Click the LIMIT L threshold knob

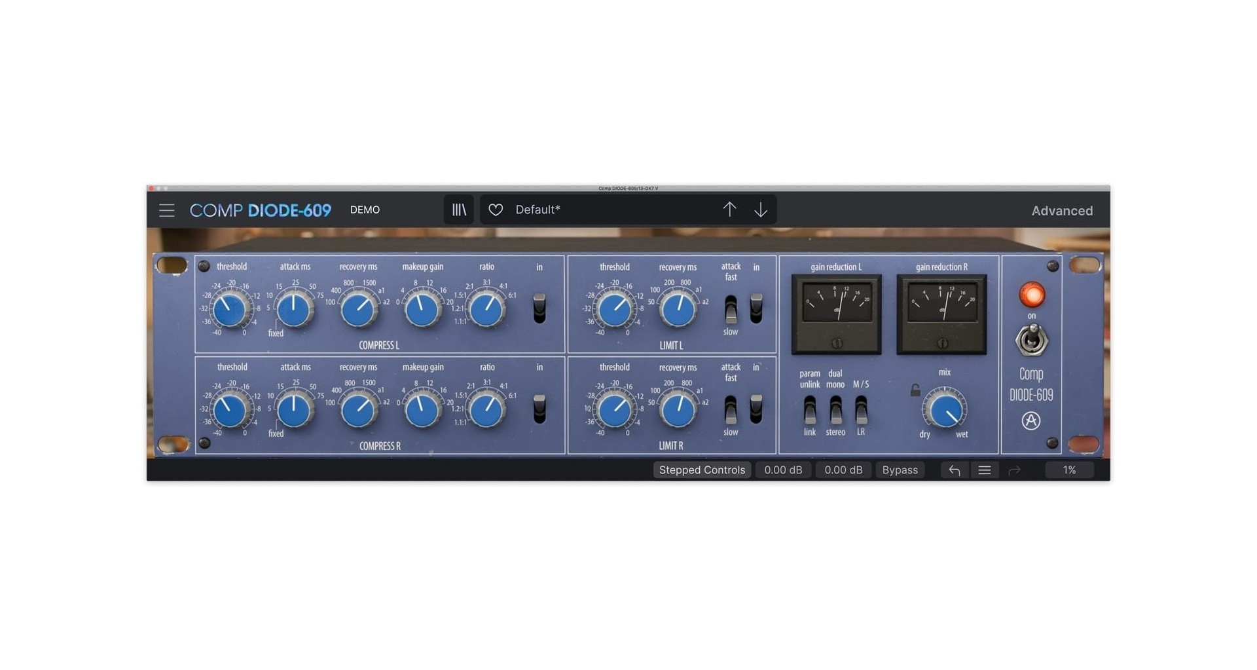(614, 310)
